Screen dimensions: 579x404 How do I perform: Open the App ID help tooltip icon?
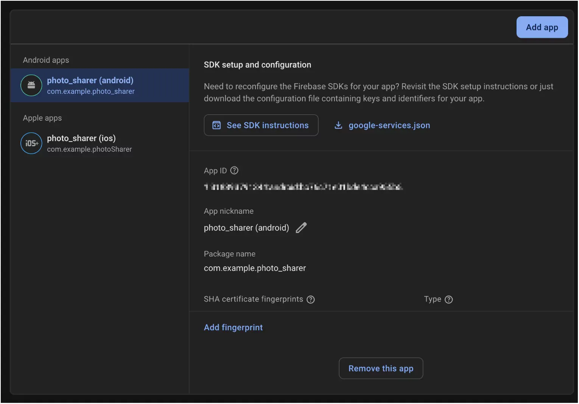click(234, 171)
